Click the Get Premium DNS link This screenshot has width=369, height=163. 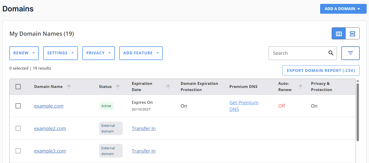point(244,106)
